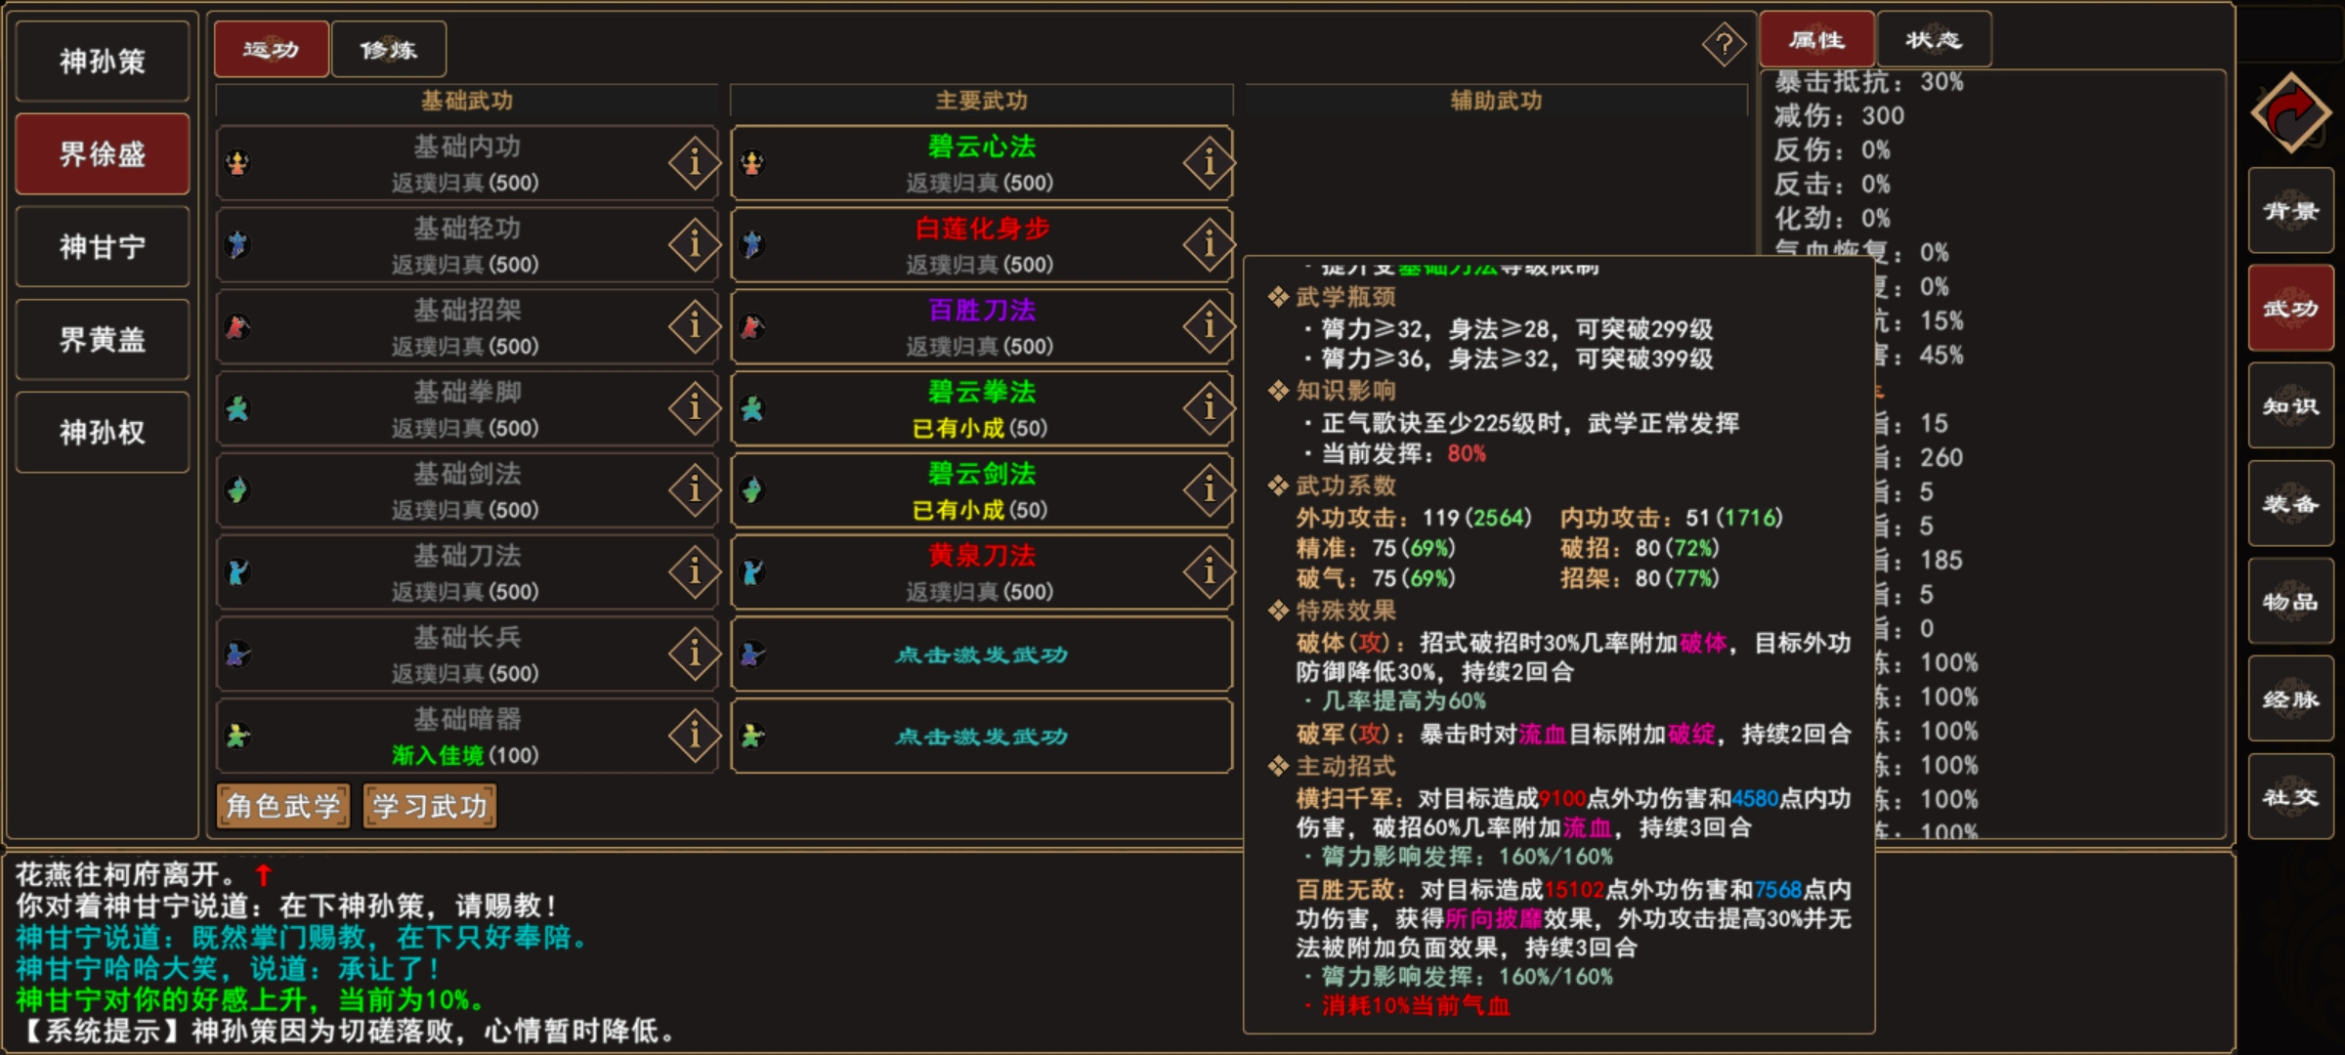Show info icon for 白莲化身步

[1209, 244]
